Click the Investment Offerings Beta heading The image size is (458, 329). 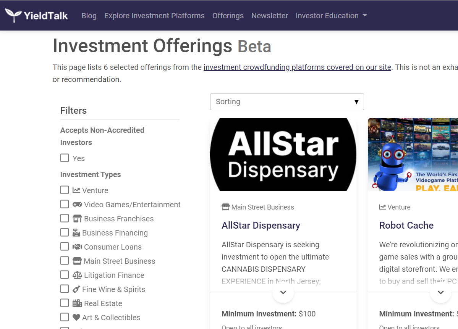[x=162, y=46]
